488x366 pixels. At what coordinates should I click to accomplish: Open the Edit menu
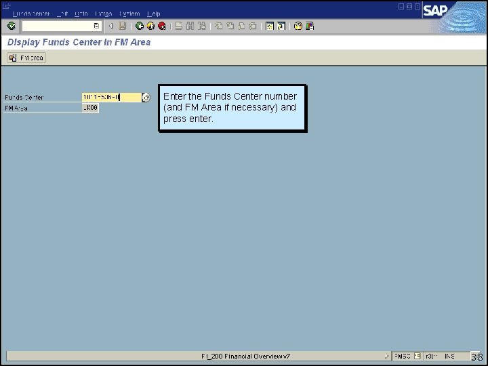tap(62, 14)
